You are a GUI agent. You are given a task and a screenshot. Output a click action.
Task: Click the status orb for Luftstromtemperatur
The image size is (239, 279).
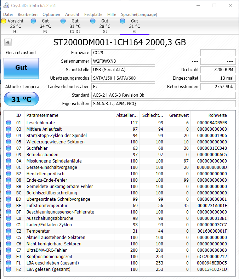(x=8, y=205)
